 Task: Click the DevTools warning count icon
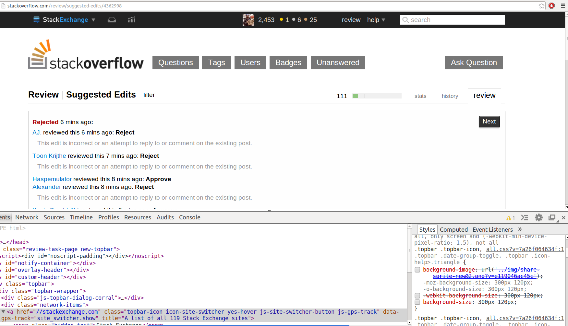click(511, 218)
